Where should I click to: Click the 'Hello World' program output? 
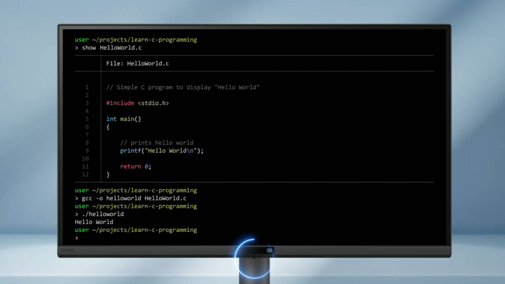pos(94,222)
